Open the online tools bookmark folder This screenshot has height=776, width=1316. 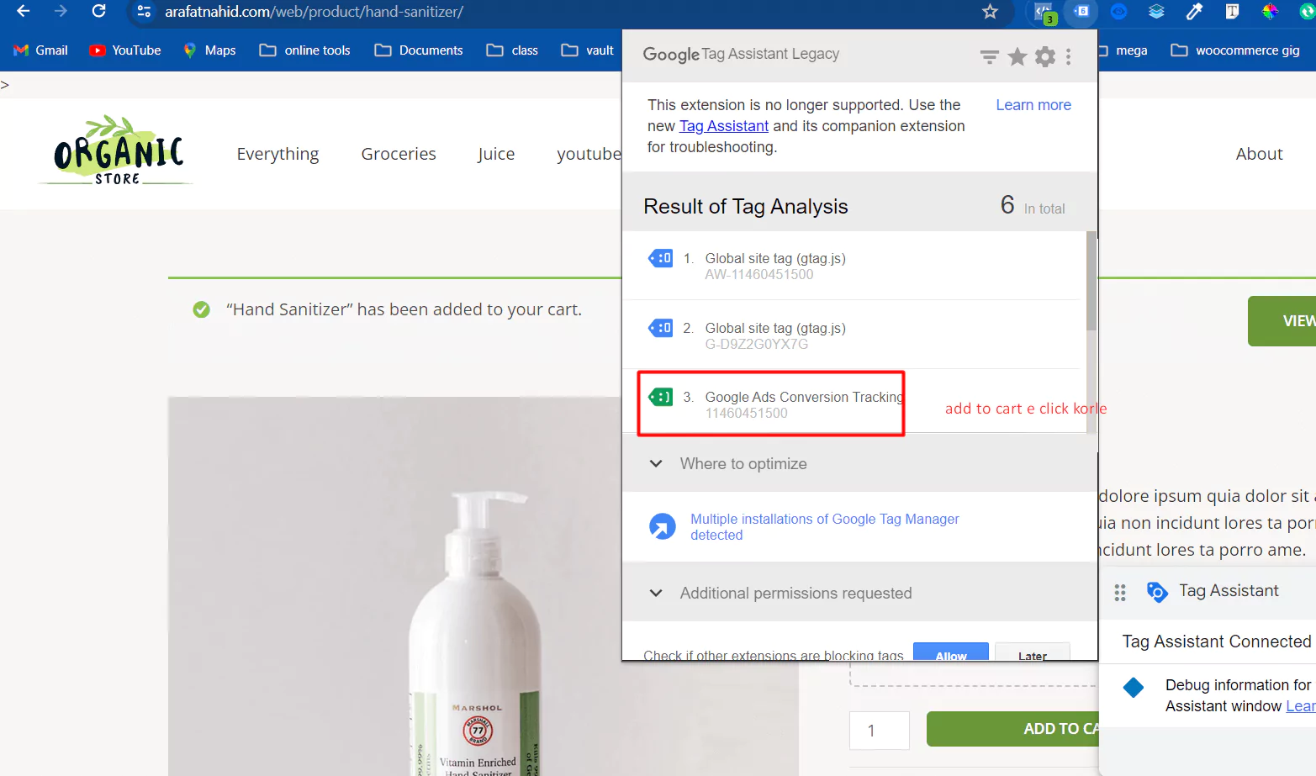click(x=305, y=50)
